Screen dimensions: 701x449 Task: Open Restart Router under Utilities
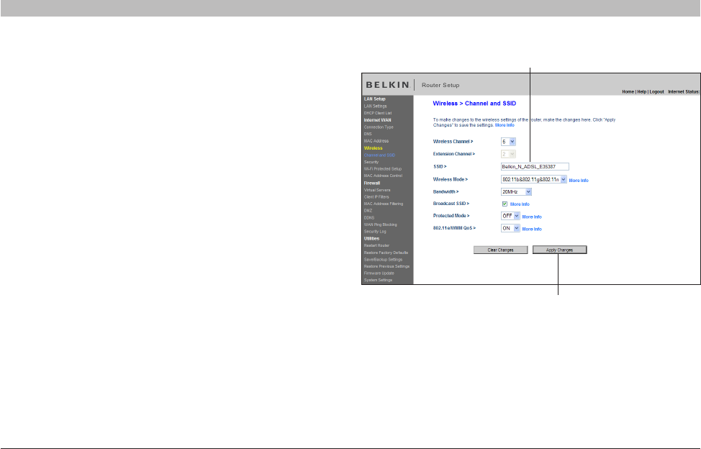point(376,245)
